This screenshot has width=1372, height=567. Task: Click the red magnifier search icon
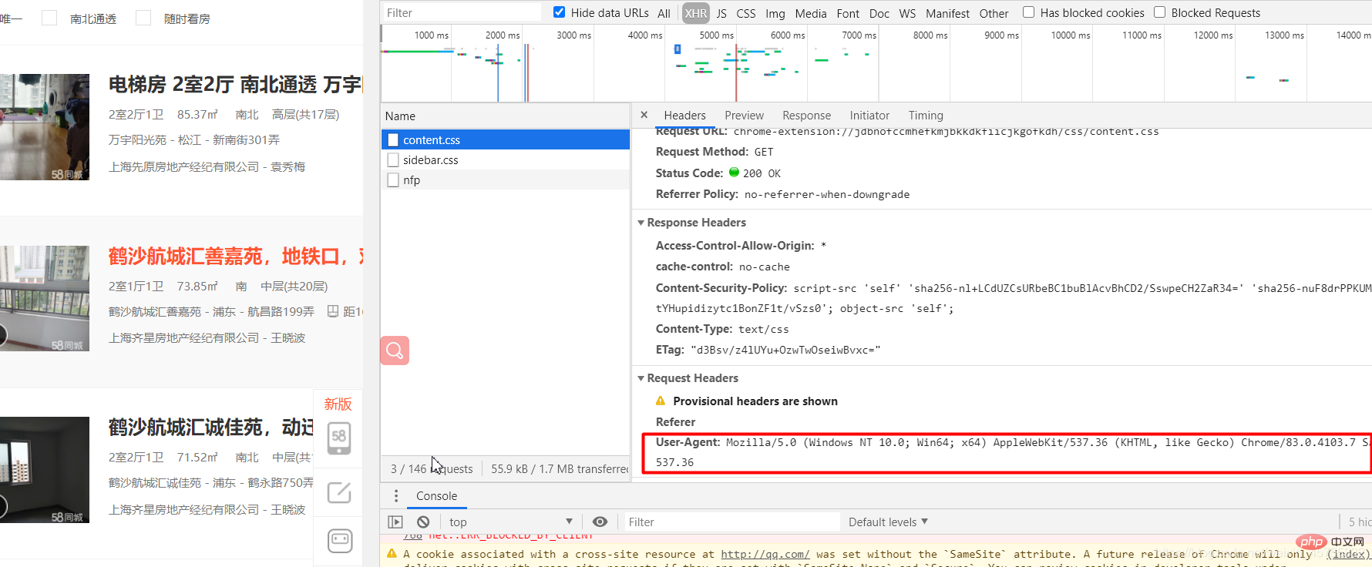tap(395, 351)
